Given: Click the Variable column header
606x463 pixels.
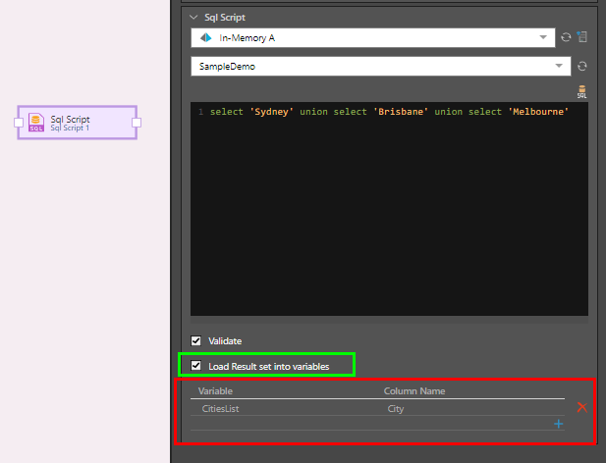Looking at the screenshot, I should pyautogui.click(x=216, y=391).
